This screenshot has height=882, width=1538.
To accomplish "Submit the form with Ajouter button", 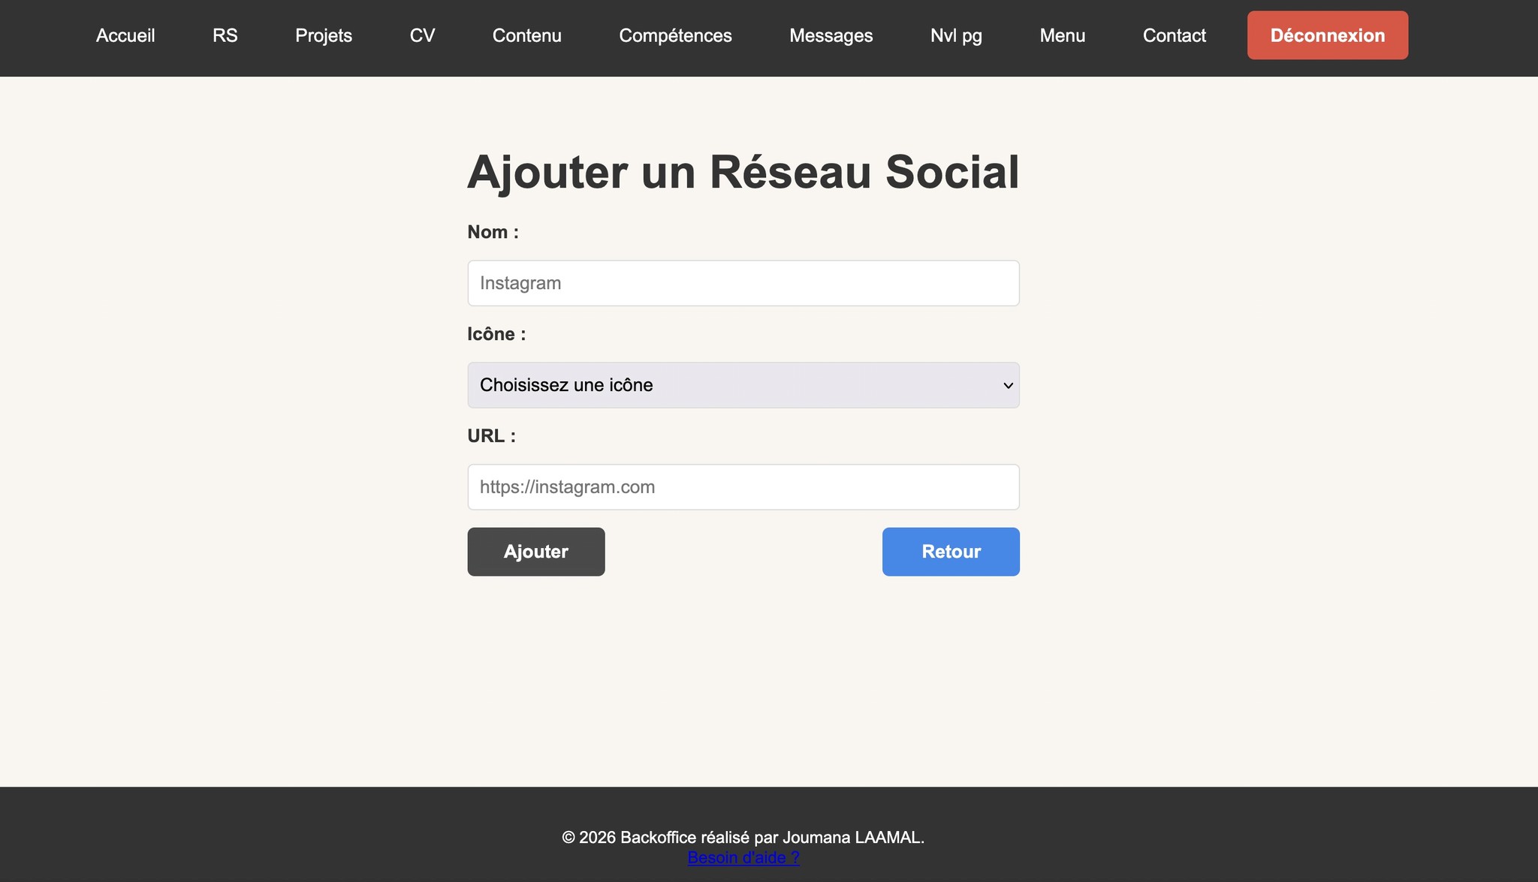I will [x=535, y=552].
